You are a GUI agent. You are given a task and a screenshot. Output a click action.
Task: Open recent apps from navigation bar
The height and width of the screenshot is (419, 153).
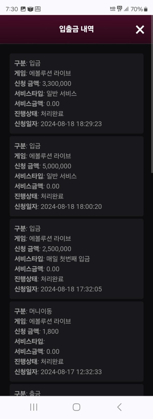point(34,407)
